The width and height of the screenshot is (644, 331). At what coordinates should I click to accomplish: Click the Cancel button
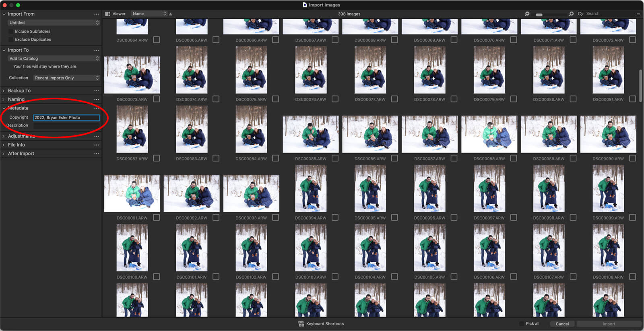(562, 324)
